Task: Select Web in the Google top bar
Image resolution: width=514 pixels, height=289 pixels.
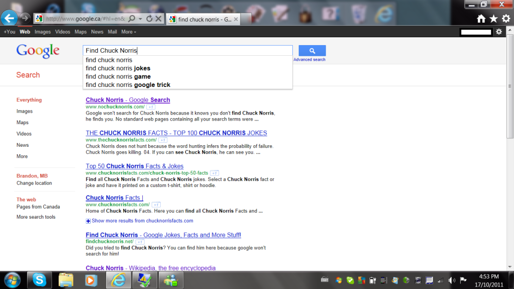Action: (x=25, y=32)
